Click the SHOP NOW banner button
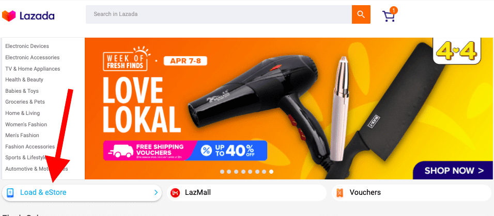This screenshot has height=216, width=494. point(453,171)
